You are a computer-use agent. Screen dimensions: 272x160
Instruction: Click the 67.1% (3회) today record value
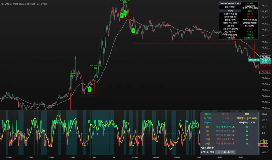coord(250,26)
